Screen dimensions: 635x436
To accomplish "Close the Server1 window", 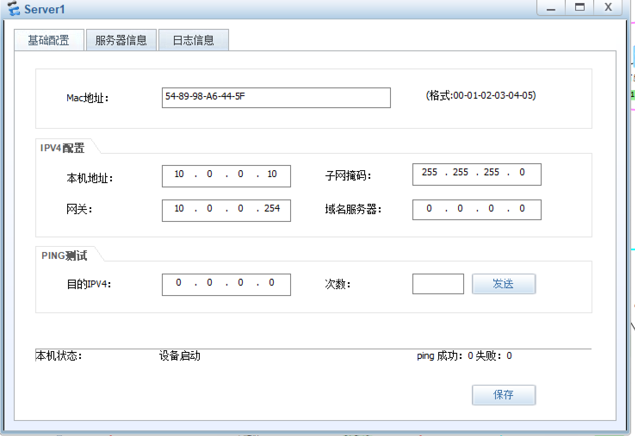I will 608,8.
